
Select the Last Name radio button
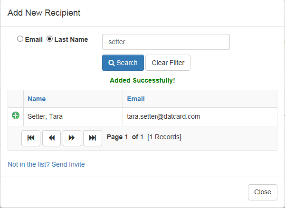pos(49,39)
